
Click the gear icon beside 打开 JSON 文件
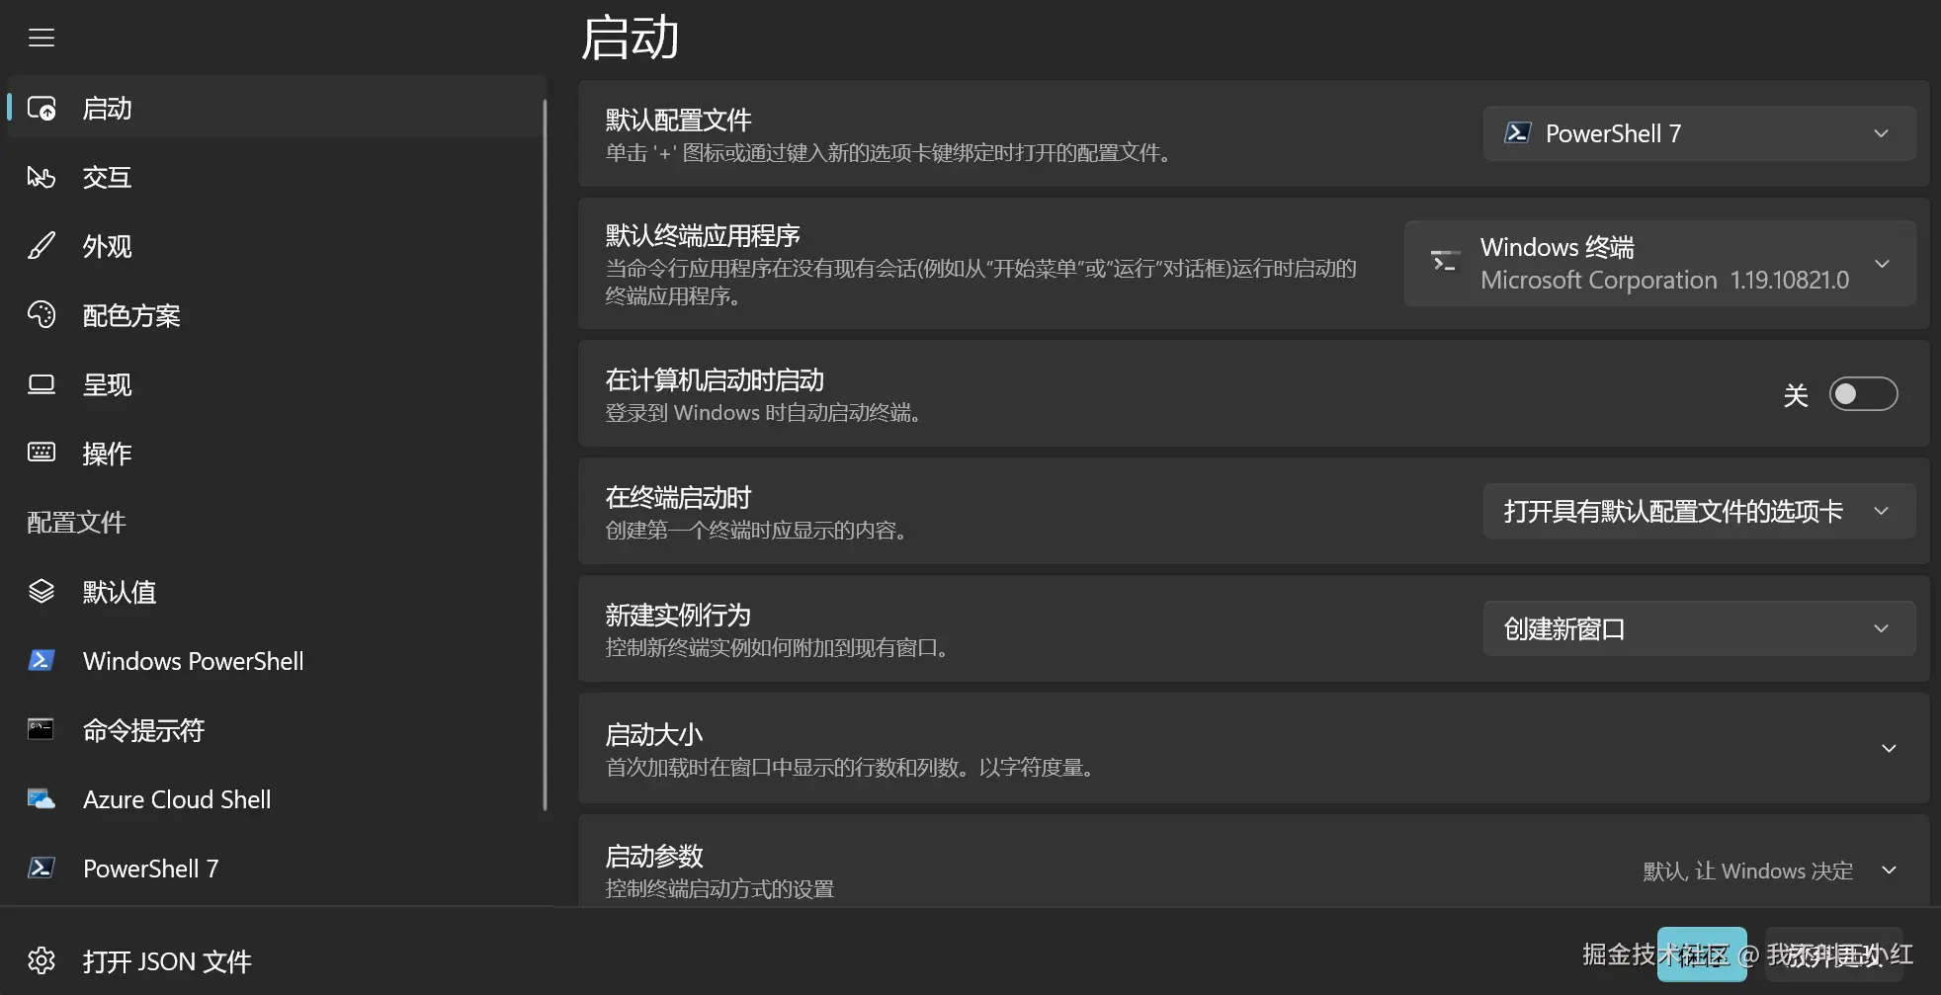point(42,960)
